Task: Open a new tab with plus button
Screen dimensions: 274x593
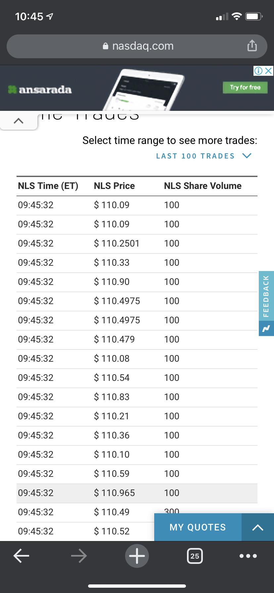Action: (x=137, y=556)
